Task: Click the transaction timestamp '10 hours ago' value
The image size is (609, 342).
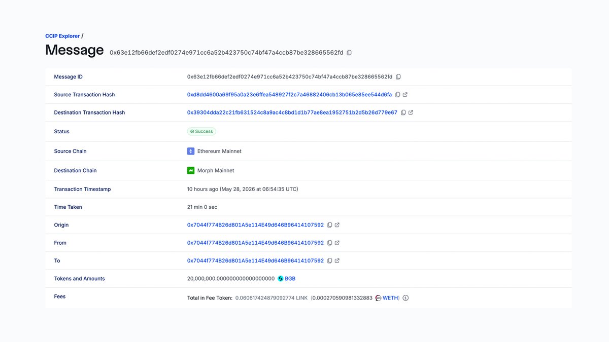Action: pyautogui.click(x=243, y=189)
